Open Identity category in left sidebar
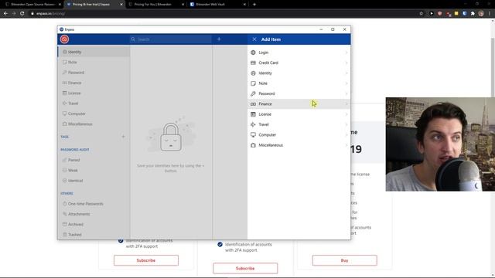The width and height of the screenshot is (495, 278). click(94, 52)
